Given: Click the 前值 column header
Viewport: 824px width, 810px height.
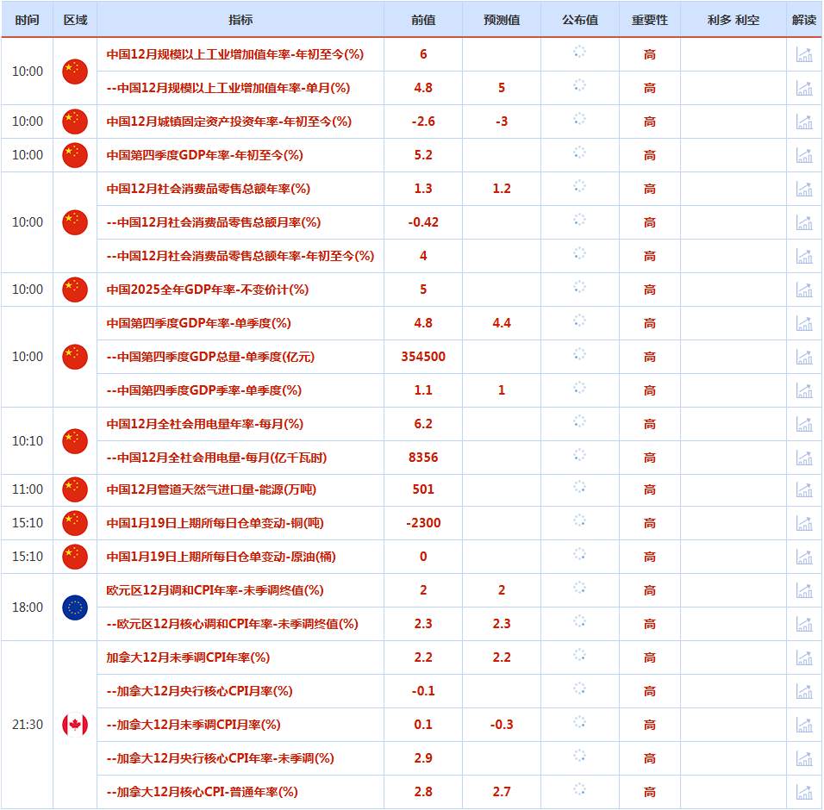Looking at the screenshot, I should (x=422, y=19).
